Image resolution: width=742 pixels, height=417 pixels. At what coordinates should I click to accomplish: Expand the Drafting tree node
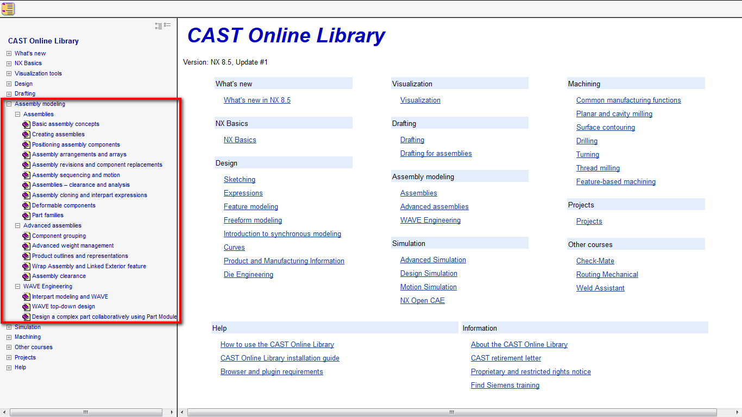[x=9, y=94]
